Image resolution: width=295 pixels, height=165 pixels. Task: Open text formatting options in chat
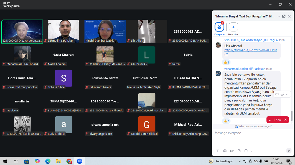pos(217,151)
